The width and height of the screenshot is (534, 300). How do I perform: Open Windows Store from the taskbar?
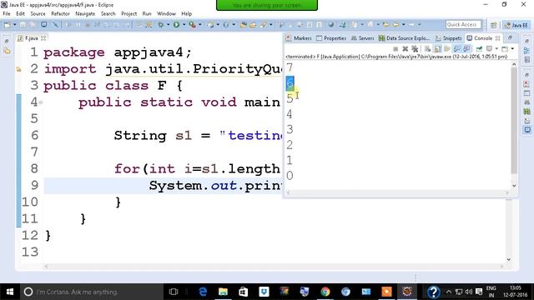(244, 292)
